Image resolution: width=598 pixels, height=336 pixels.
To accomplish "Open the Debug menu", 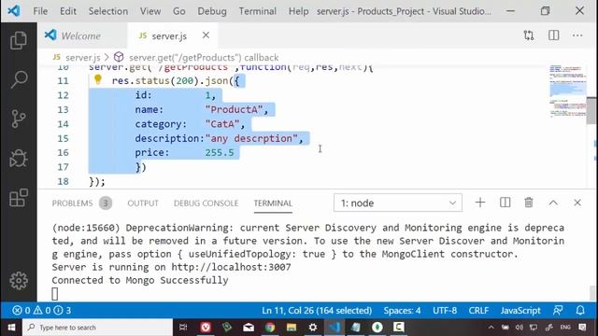I will click(212, 11).
